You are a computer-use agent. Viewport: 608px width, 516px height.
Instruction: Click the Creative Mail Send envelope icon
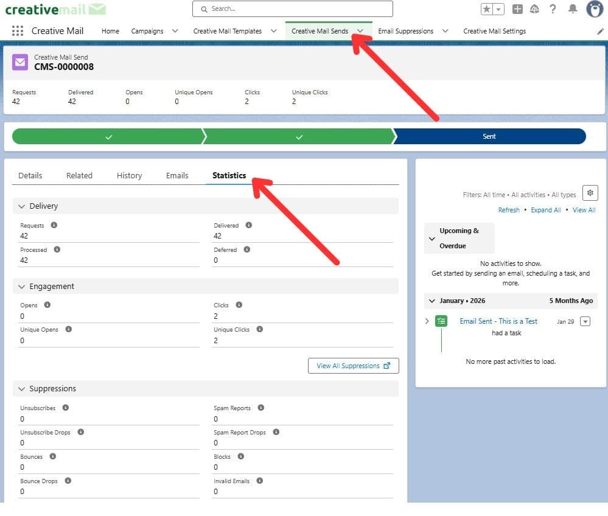pos(20,62)
